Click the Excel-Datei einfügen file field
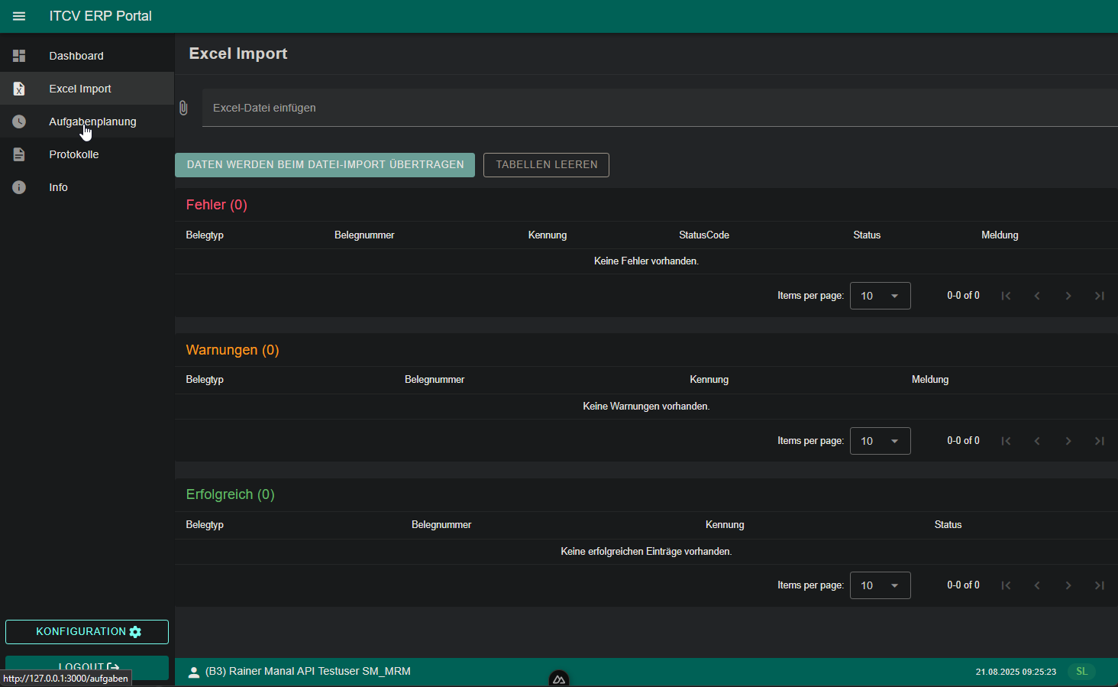Image resolution: width=1118 pixels, height=687 pixels. pos(657,108)
